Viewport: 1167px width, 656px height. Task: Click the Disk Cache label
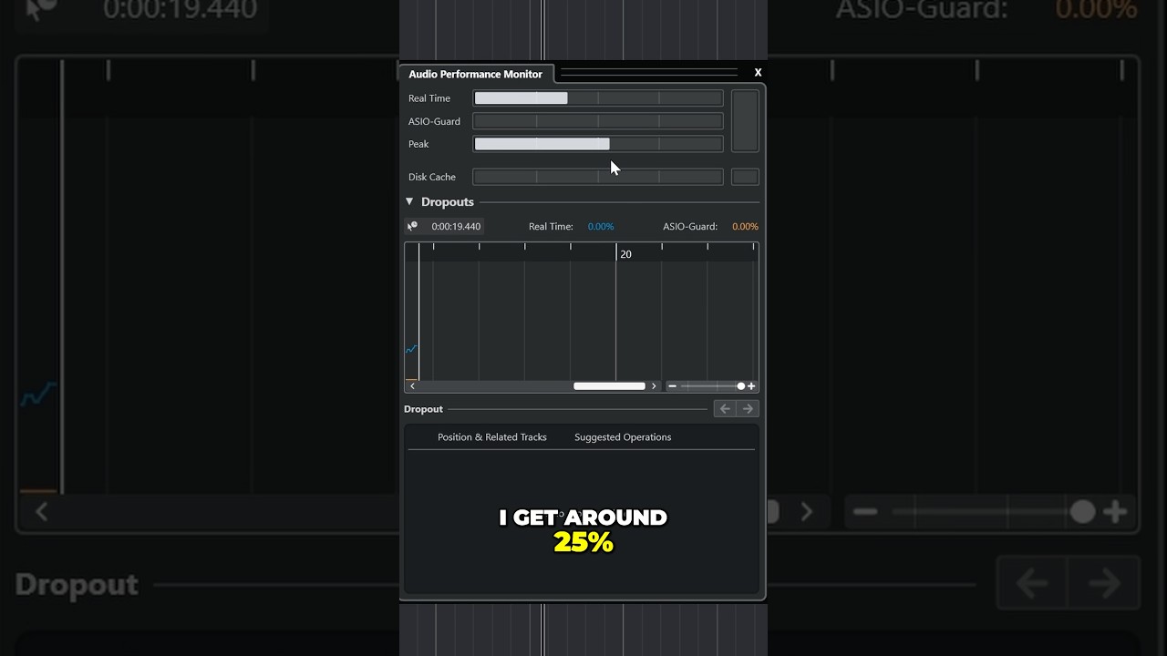(432, 177)
